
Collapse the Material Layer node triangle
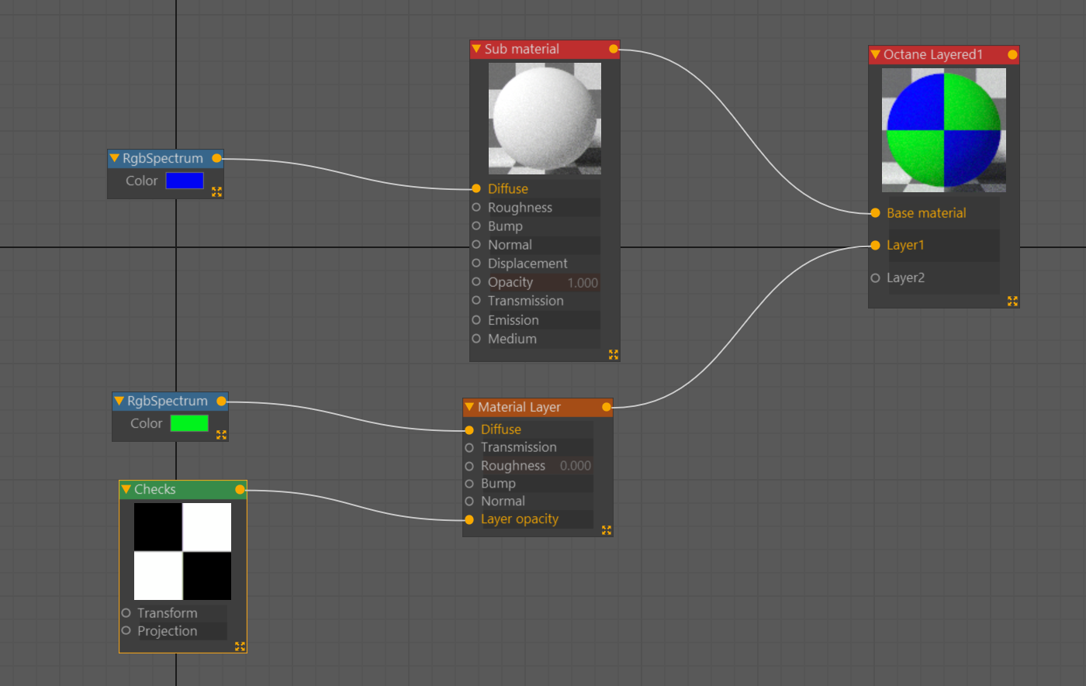tap(469, 407)
